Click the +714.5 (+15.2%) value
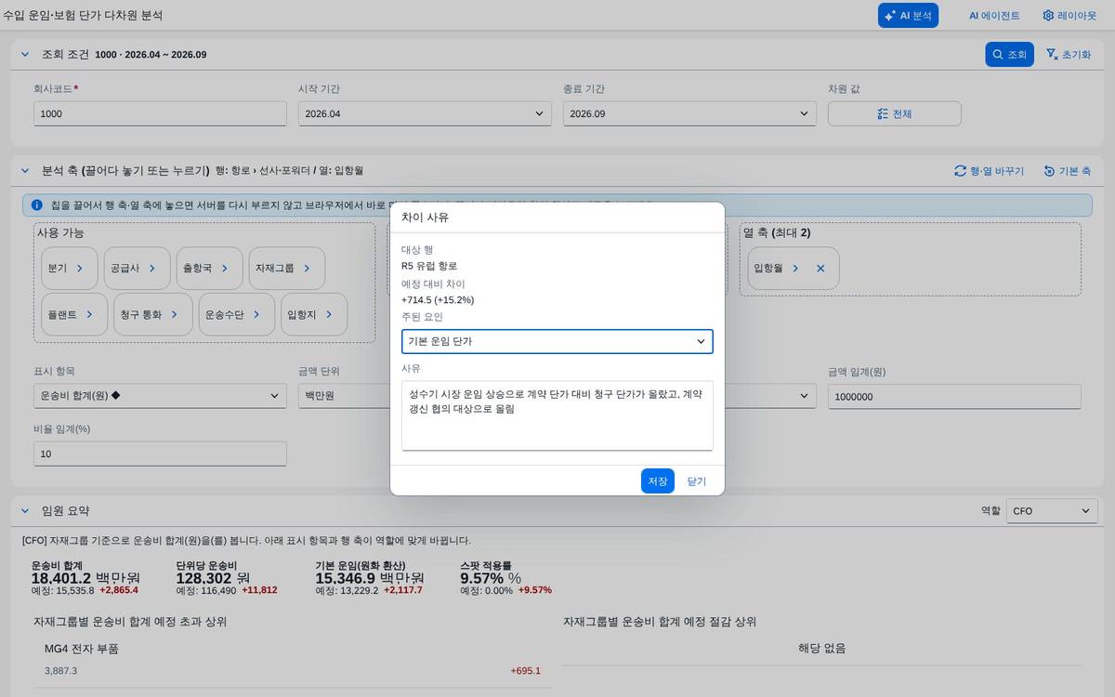This screenshot has height=697, width=1115. (438, 300)
